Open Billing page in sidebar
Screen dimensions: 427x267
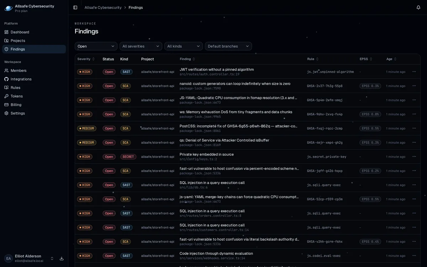pos(34,105)
